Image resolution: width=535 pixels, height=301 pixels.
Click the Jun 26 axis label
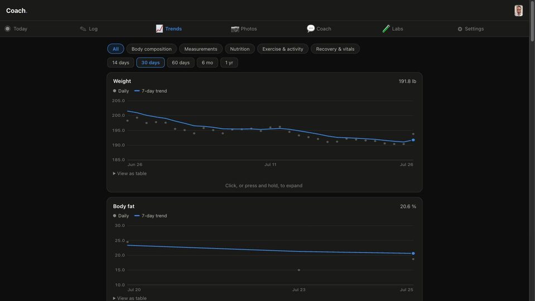click(135, 164)
